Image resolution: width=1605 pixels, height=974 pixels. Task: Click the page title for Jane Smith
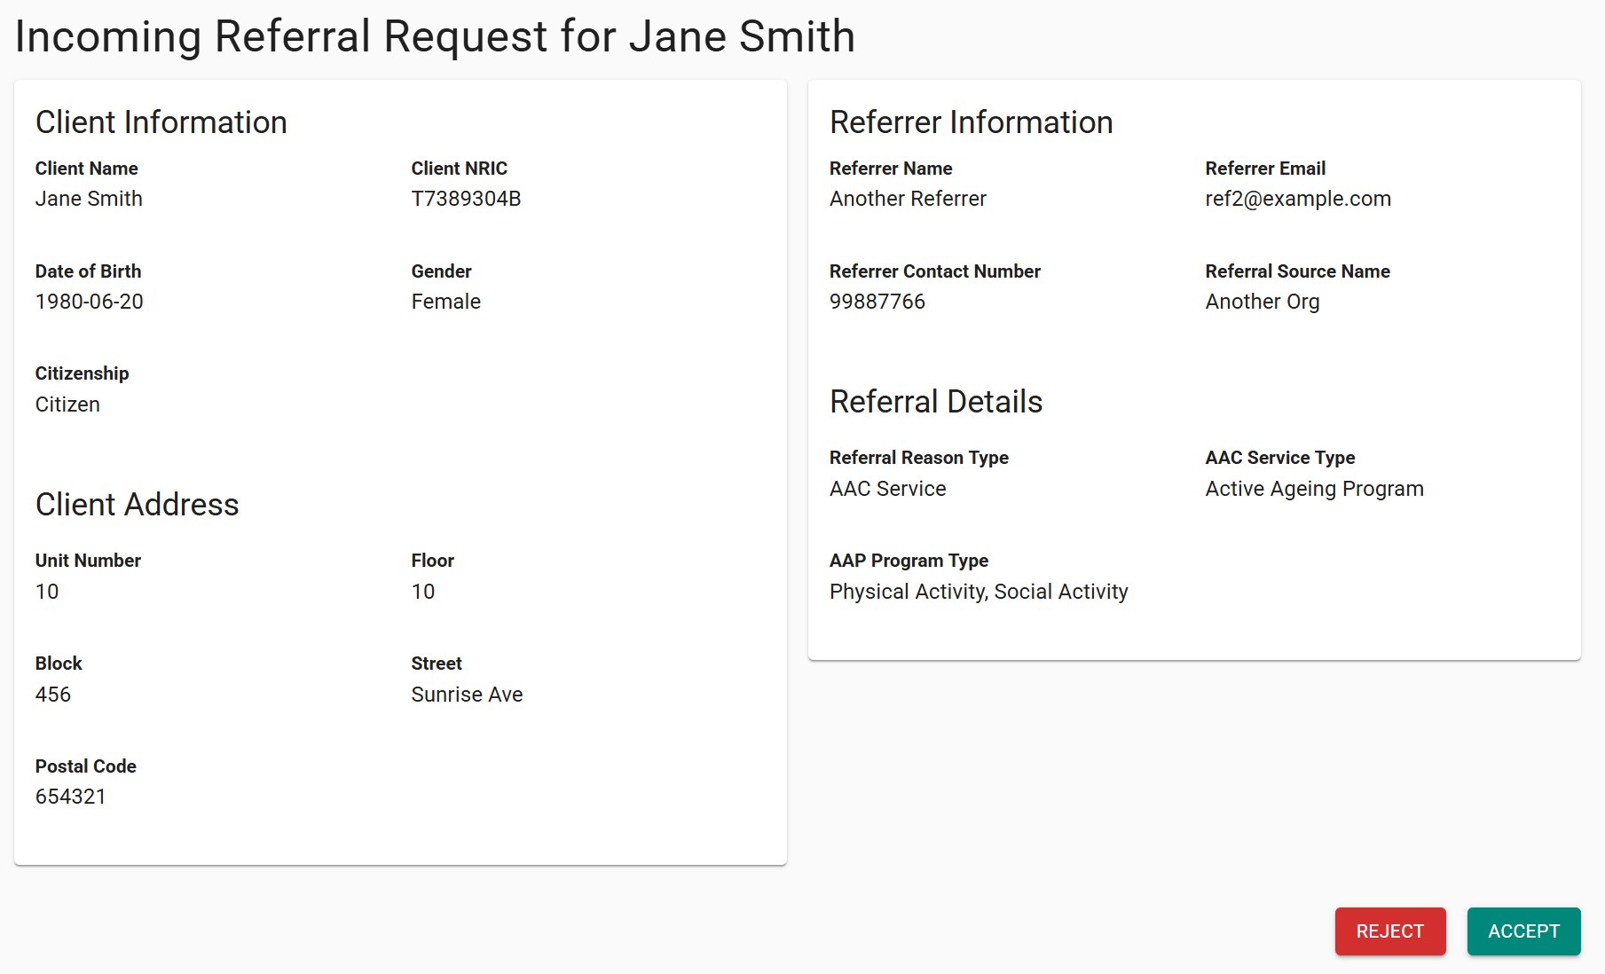coord(435,37)
